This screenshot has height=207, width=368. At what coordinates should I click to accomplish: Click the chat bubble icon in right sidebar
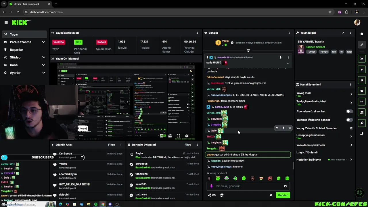click(x=362, y=91)
